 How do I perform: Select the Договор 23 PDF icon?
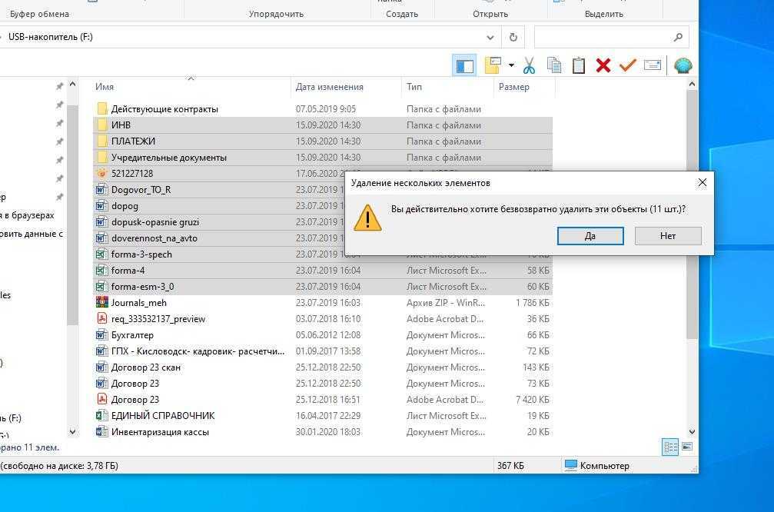pos(101,399)
